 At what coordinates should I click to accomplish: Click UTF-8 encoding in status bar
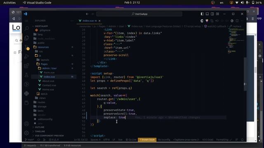106,140
